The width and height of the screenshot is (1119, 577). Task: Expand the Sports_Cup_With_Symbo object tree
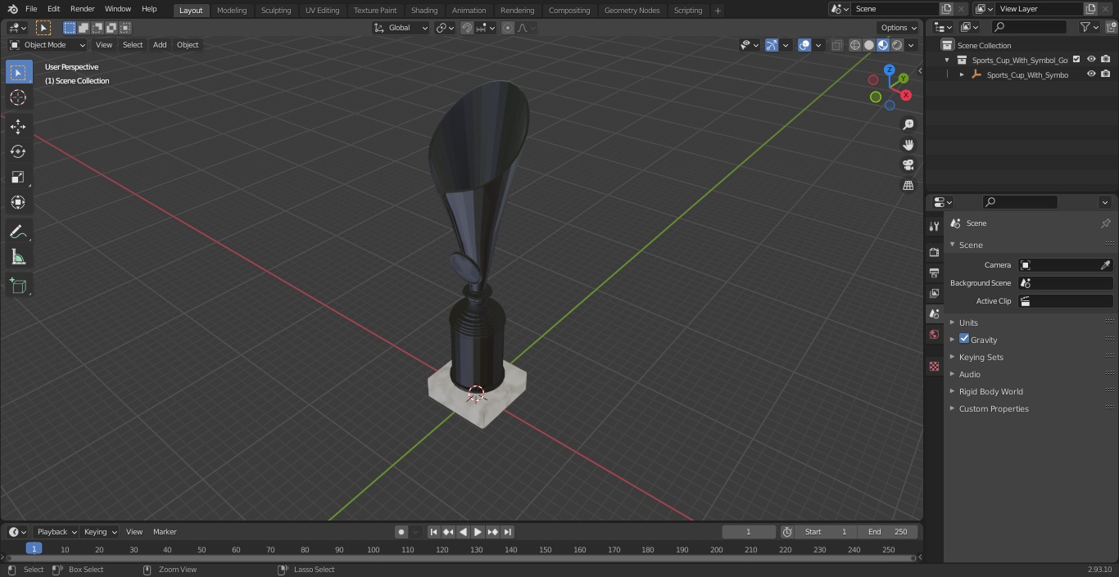(962, 74)
